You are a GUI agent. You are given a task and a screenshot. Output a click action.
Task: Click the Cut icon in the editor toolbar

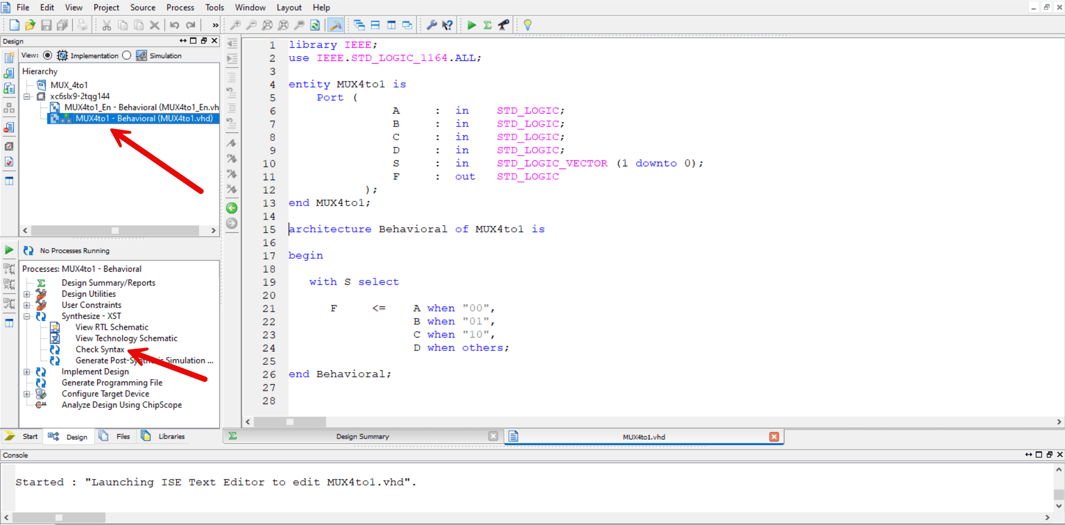tap(106, 25)
